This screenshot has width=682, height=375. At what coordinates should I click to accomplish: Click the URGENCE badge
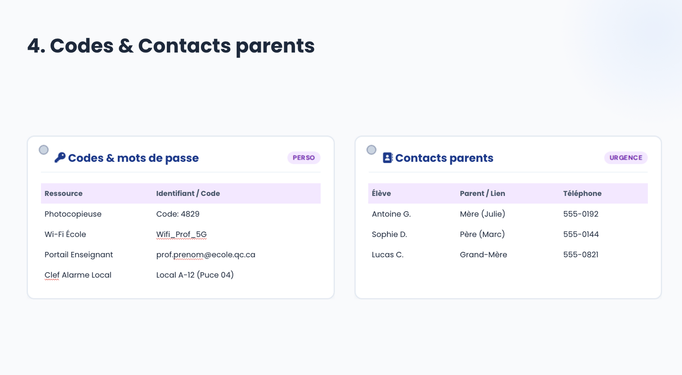click(626, 158)
